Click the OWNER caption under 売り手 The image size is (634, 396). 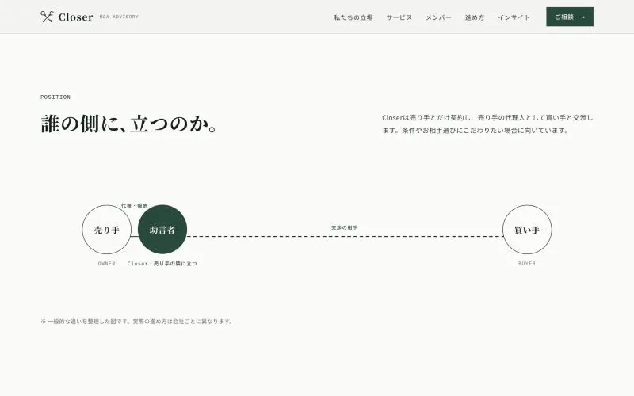[x=107, y=264]
